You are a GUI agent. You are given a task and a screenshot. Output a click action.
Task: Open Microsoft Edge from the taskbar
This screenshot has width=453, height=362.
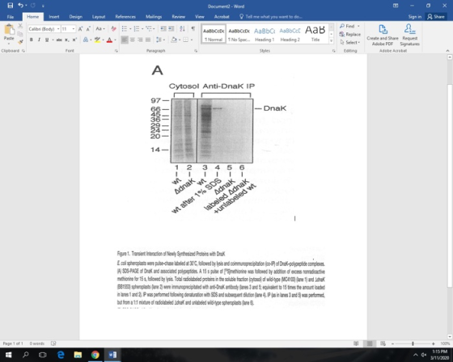61,355
